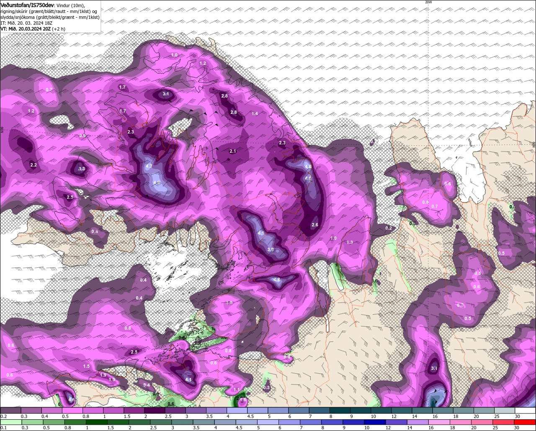Image resolution: width=536 pixels, height=431 pixels.
Task: Click the 30 label on the purple snow scale
Action: coord(517,416)
